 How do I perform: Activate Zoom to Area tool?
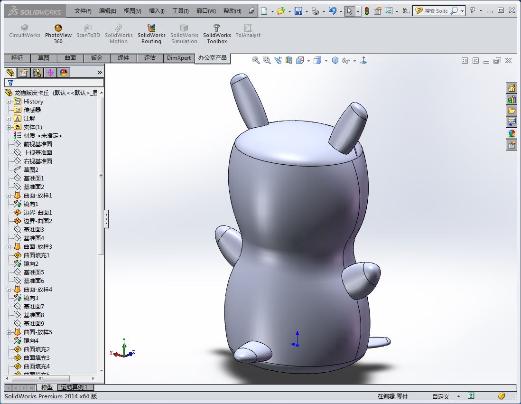coord(267,60)
